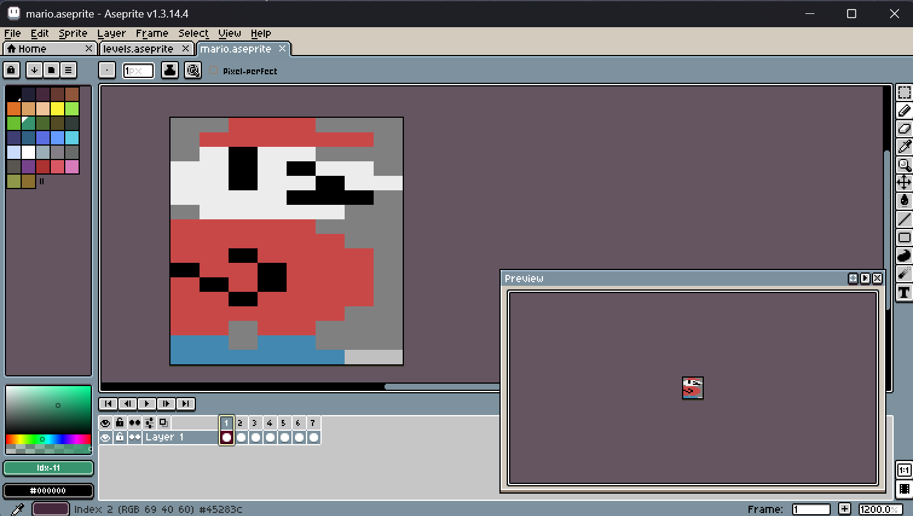Viewport: 913px width, 516px height.
Task: Open the brush type selector
Action: 107,70
